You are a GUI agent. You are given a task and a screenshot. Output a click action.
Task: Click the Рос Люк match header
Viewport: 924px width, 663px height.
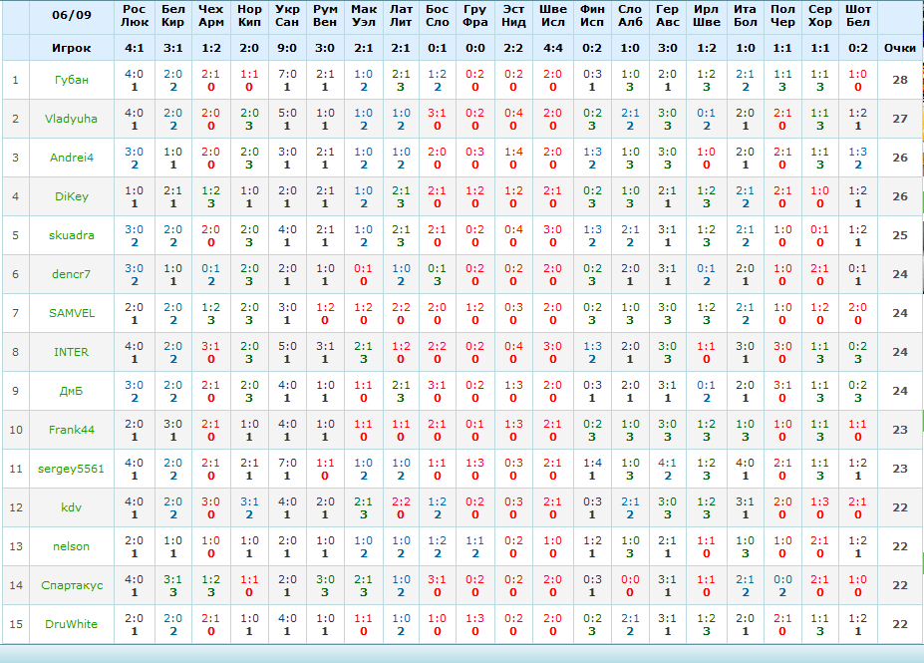[x=135, y=16]
